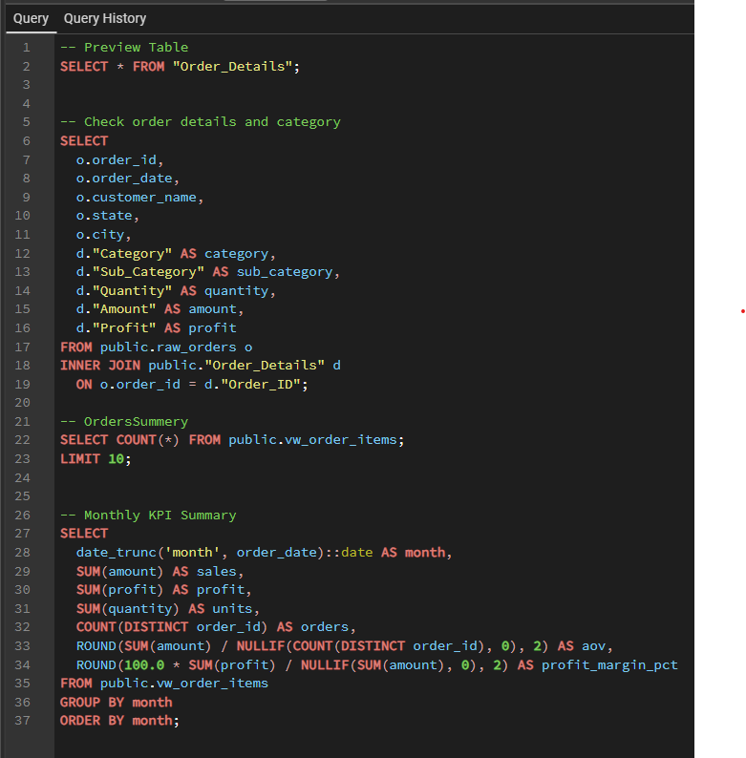Switch to the Query History tab
The width and height of the screenshot is (746, 758).
point(105,18)
